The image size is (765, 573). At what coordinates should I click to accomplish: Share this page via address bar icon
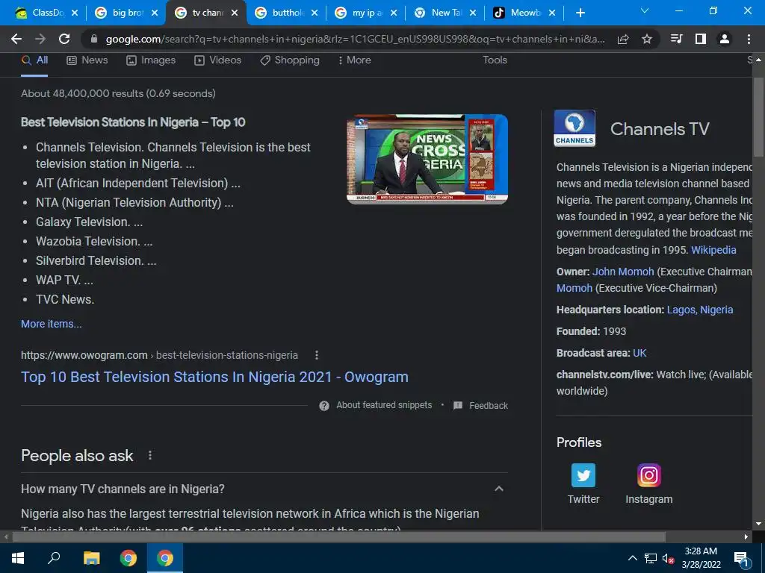(623, 40)
